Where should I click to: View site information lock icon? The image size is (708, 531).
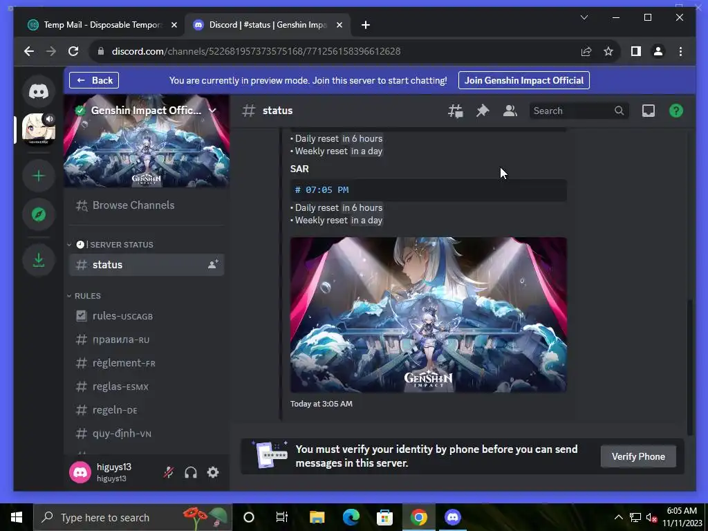101,51
